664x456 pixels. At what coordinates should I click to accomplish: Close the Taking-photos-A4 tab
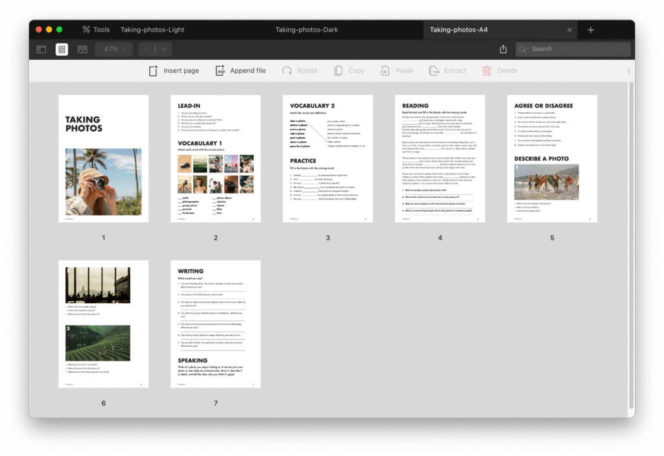[569, 30]
